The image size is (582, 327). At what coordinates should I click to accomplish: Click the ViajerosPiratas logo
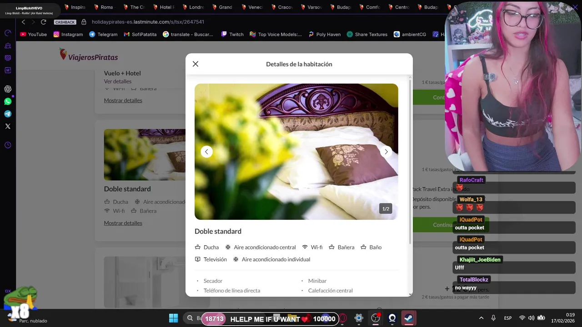pos(89,55)
